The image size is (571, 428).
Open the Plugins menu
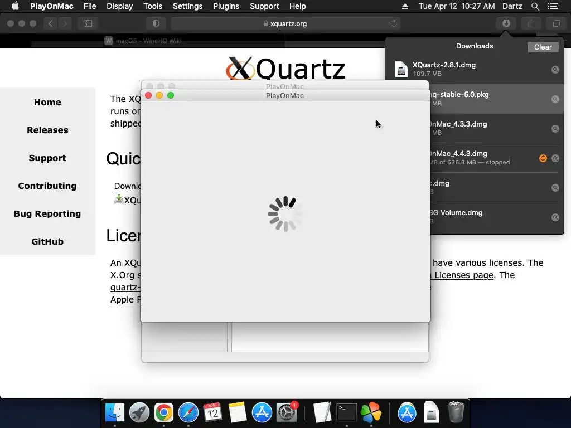(x=226, y=6)
